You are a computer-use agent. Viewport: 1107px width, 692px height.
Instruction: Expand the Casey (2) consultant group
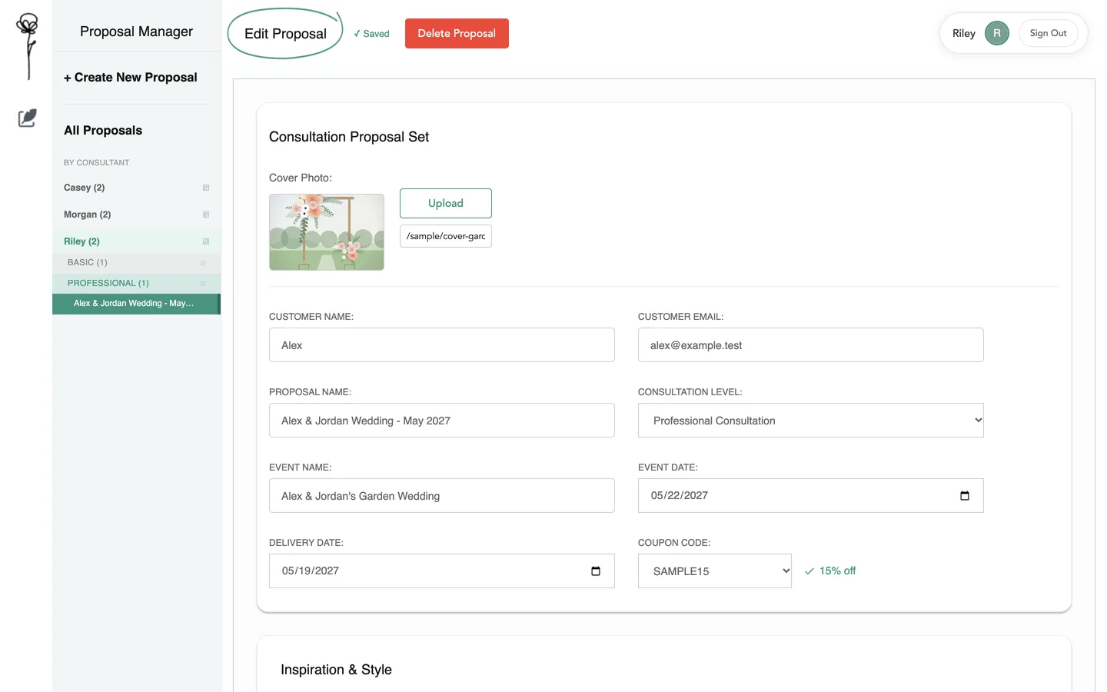click(x=136, y=188)
